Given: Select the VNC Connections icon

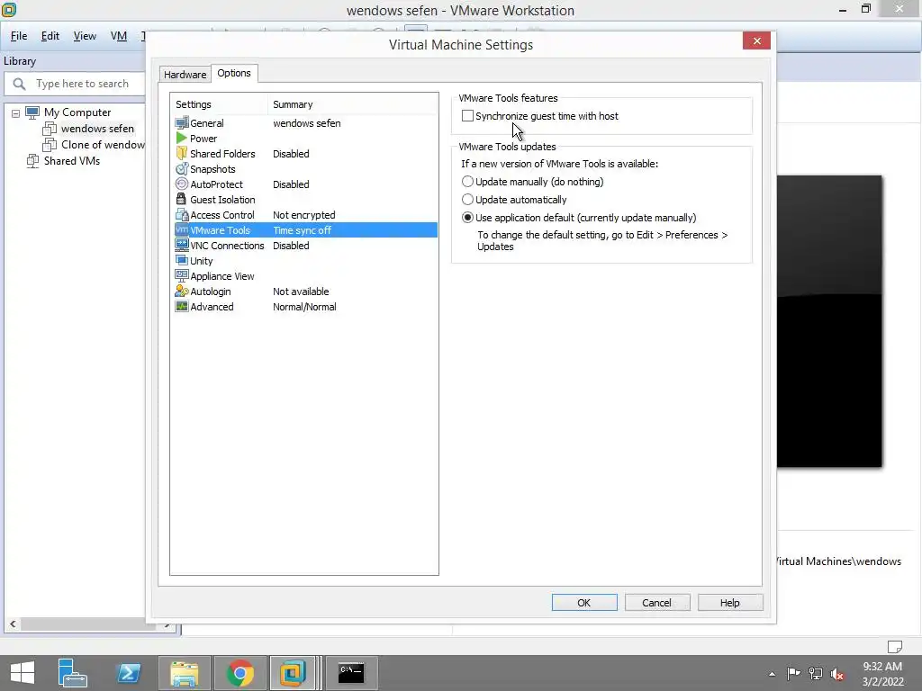Looking at the screenshot, I should tap(182, 245).
